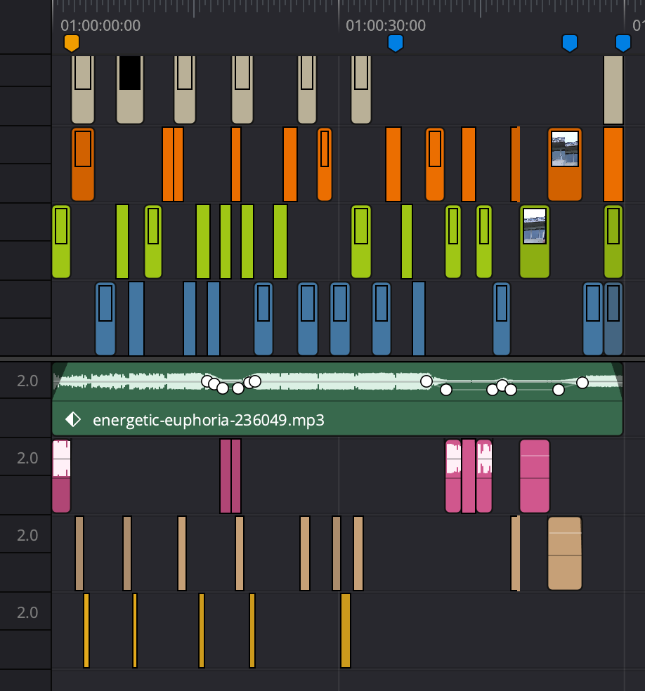Viewport: 645px width, 691px height.
Task: Click the 01:00:00:00 timecode on the ruler
Action: (100, 25)
